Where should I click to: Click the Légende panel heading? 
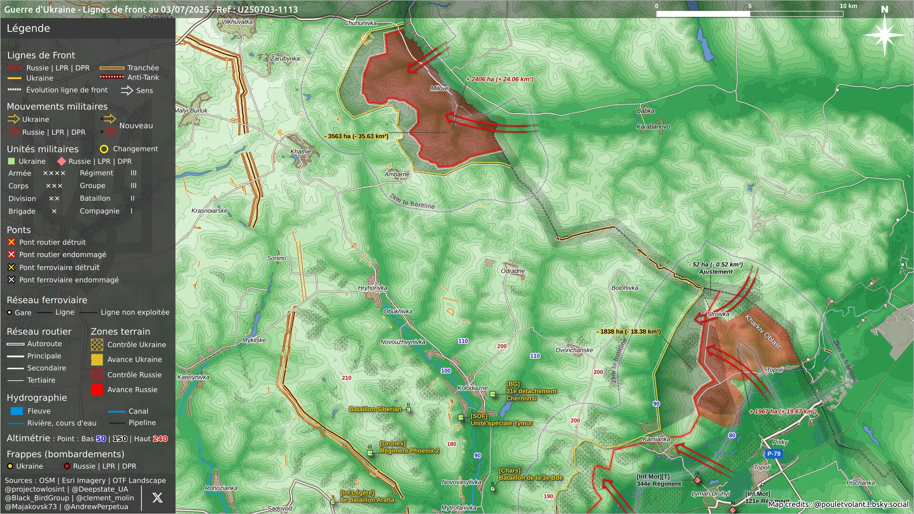28,29
